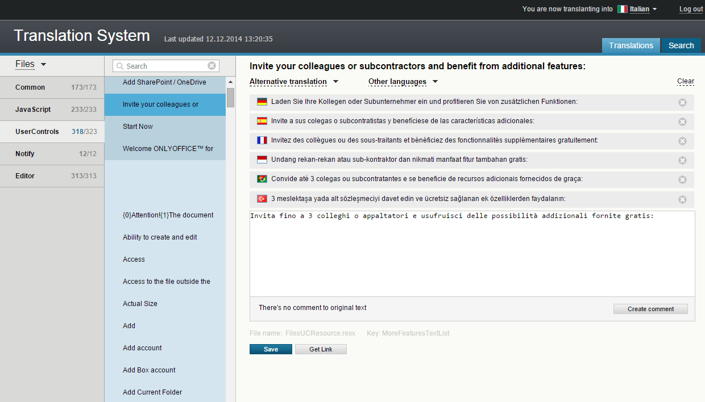The image size is (705, 402).
Task: Open Other languages dropdown
Action: 403,82
